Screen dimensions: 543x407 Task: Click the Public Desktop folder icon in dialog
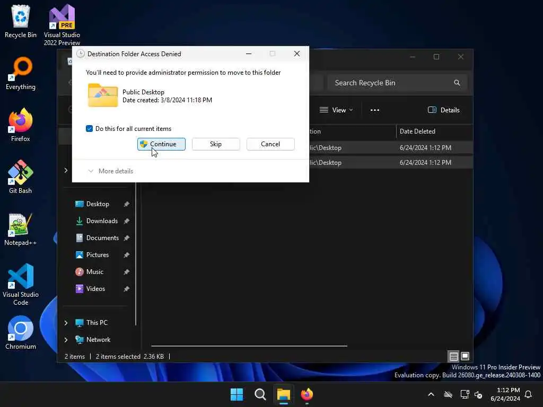(x=103, y=95)
